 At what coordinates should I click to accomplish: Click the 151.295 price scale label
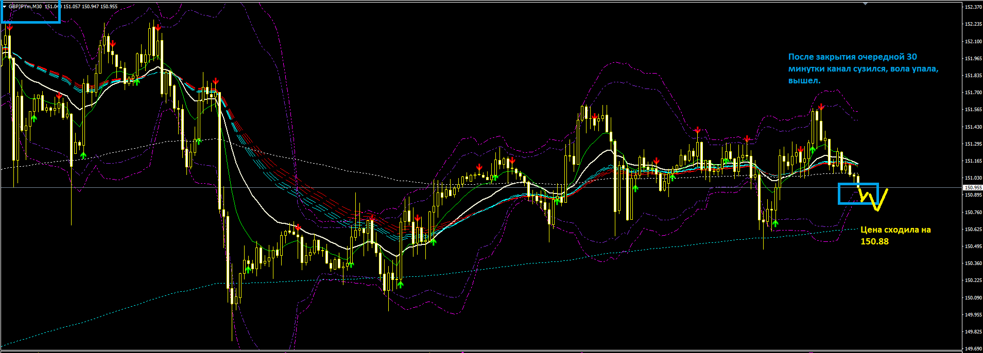click(973, 144)
